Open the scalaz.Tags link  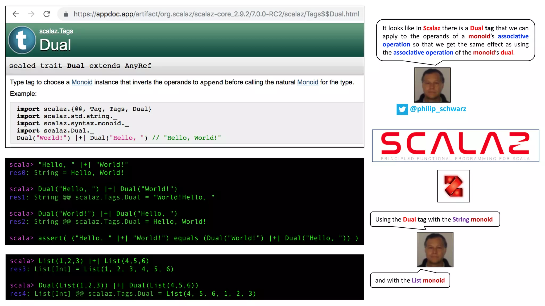click(56, 31)
